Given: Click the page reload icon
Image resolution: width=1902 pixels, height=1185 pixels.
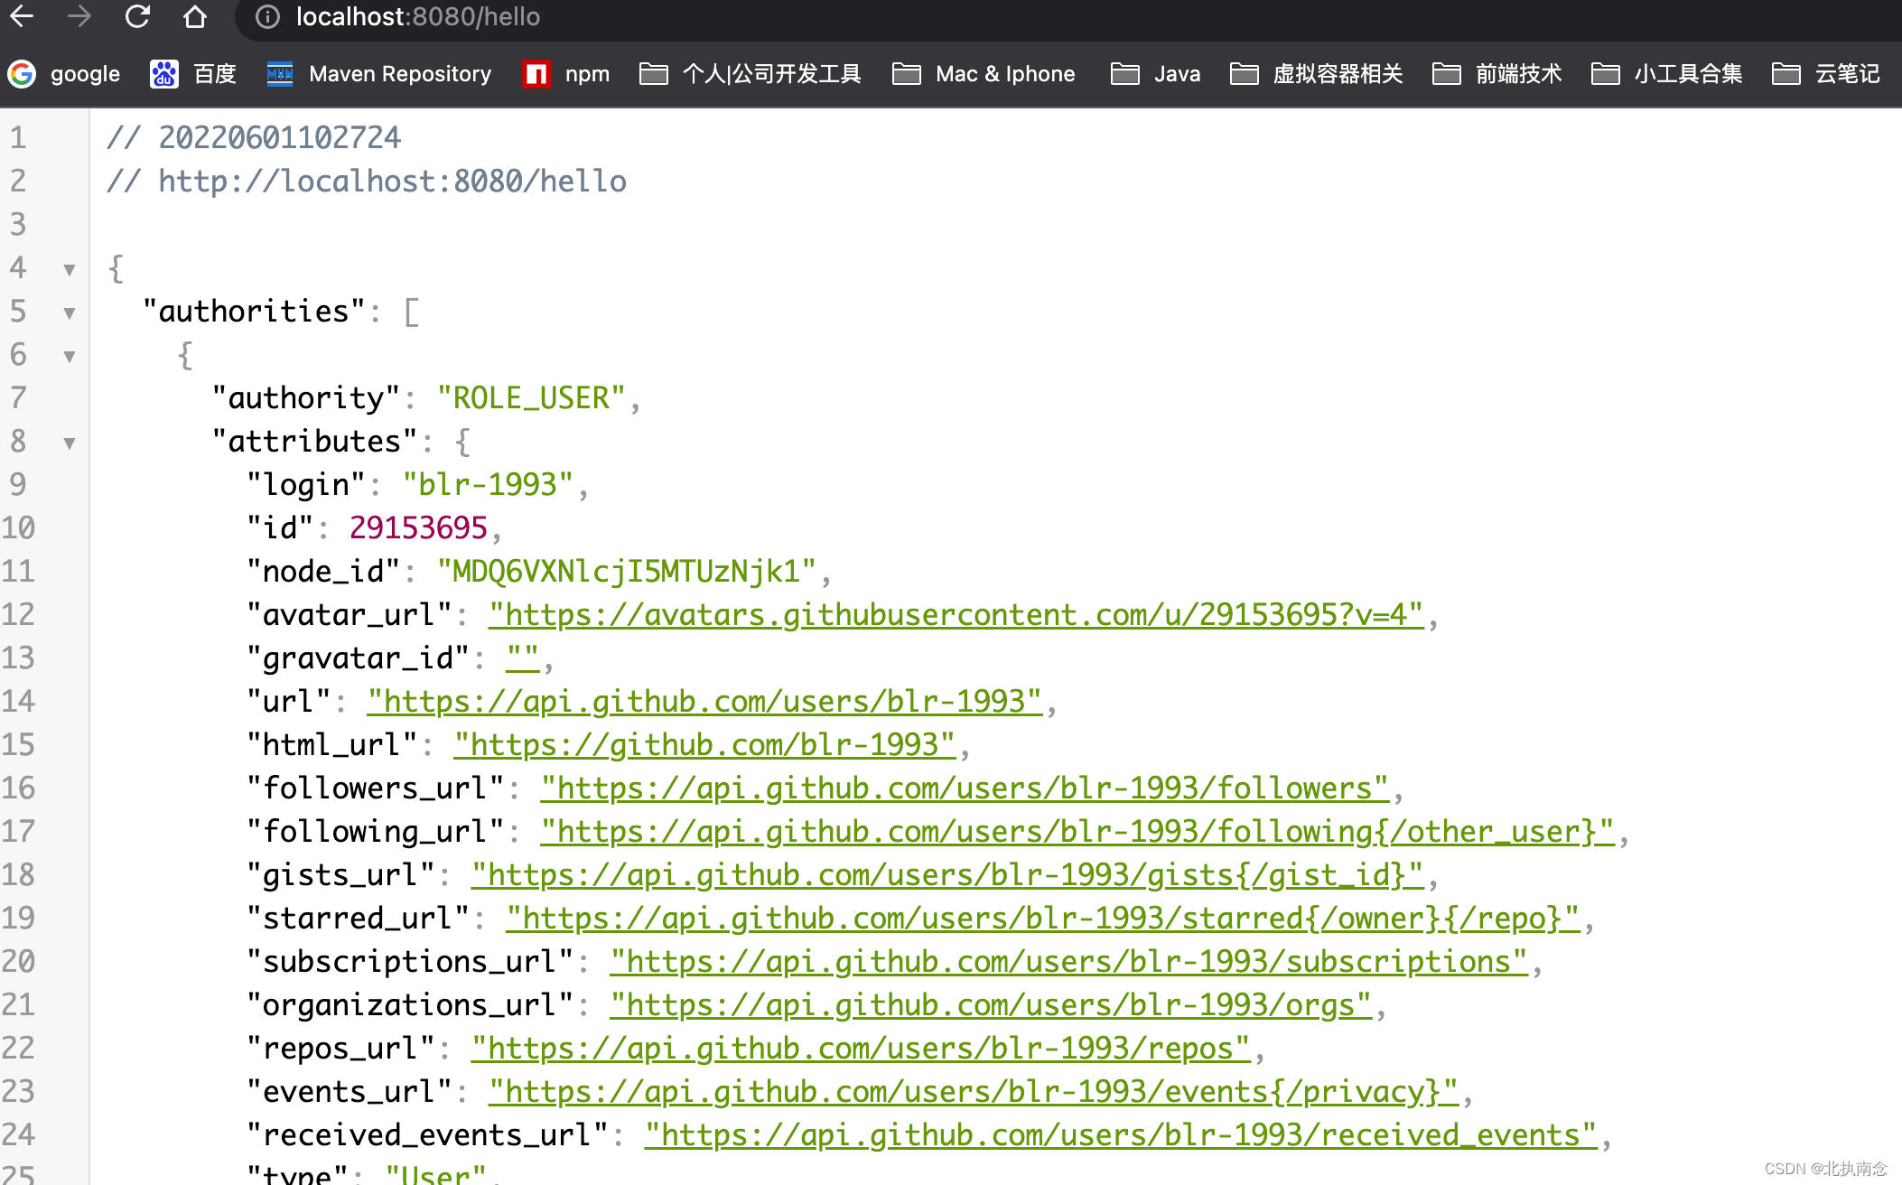Looking at the screenshot, I should point(136,16).
